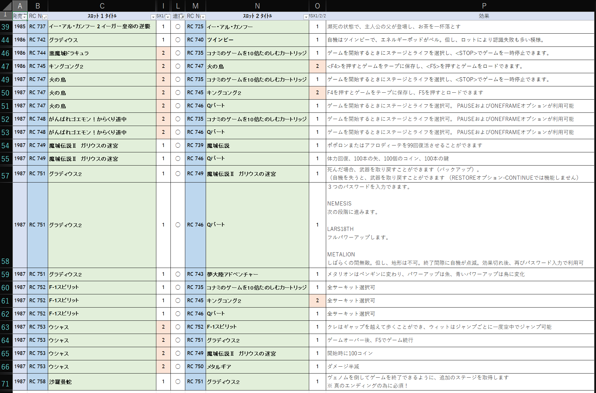Screen dimensions: 596x393
Task: Click the circle mark in row 71 column L
Action: coord(178,382)
